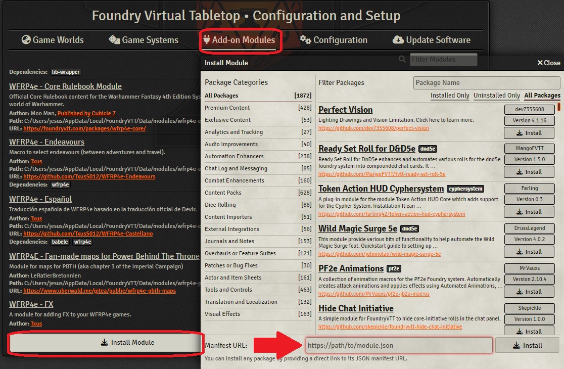This screenshot has width=564, height=369.
Task: Open the fvtt-ready-set-roll-5e GitHub link
Action: (382, 174)
